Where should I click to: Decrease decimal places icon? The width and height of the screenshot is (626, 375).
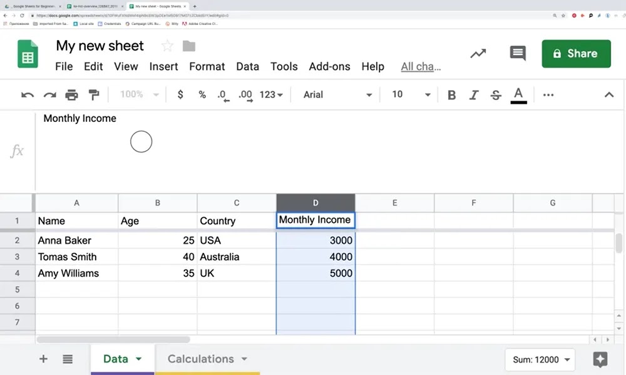point(223,95)
